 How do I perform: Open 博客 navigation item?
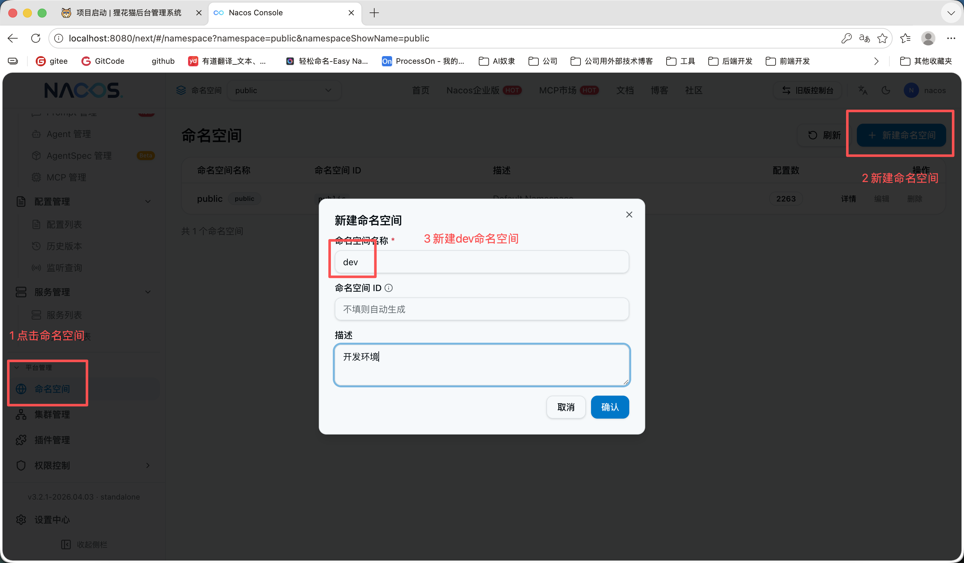(659, 90)
